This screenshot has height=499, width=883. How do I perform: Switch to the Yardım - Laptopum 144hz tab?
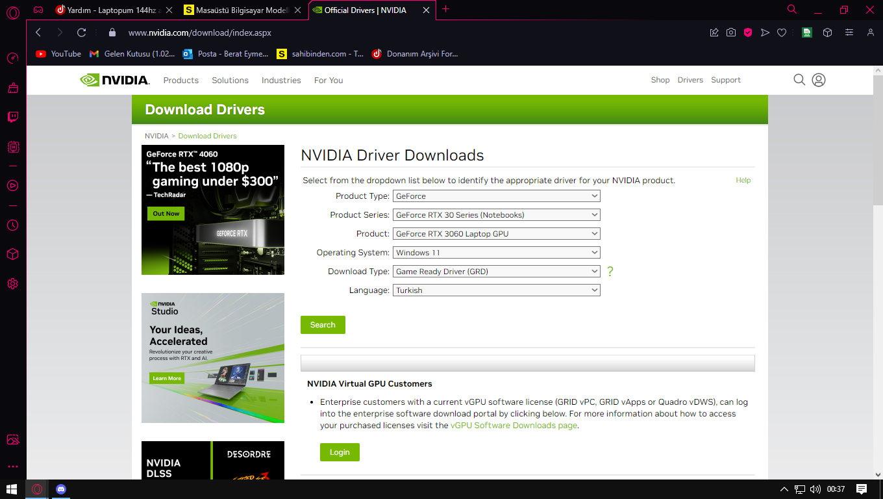114,10
